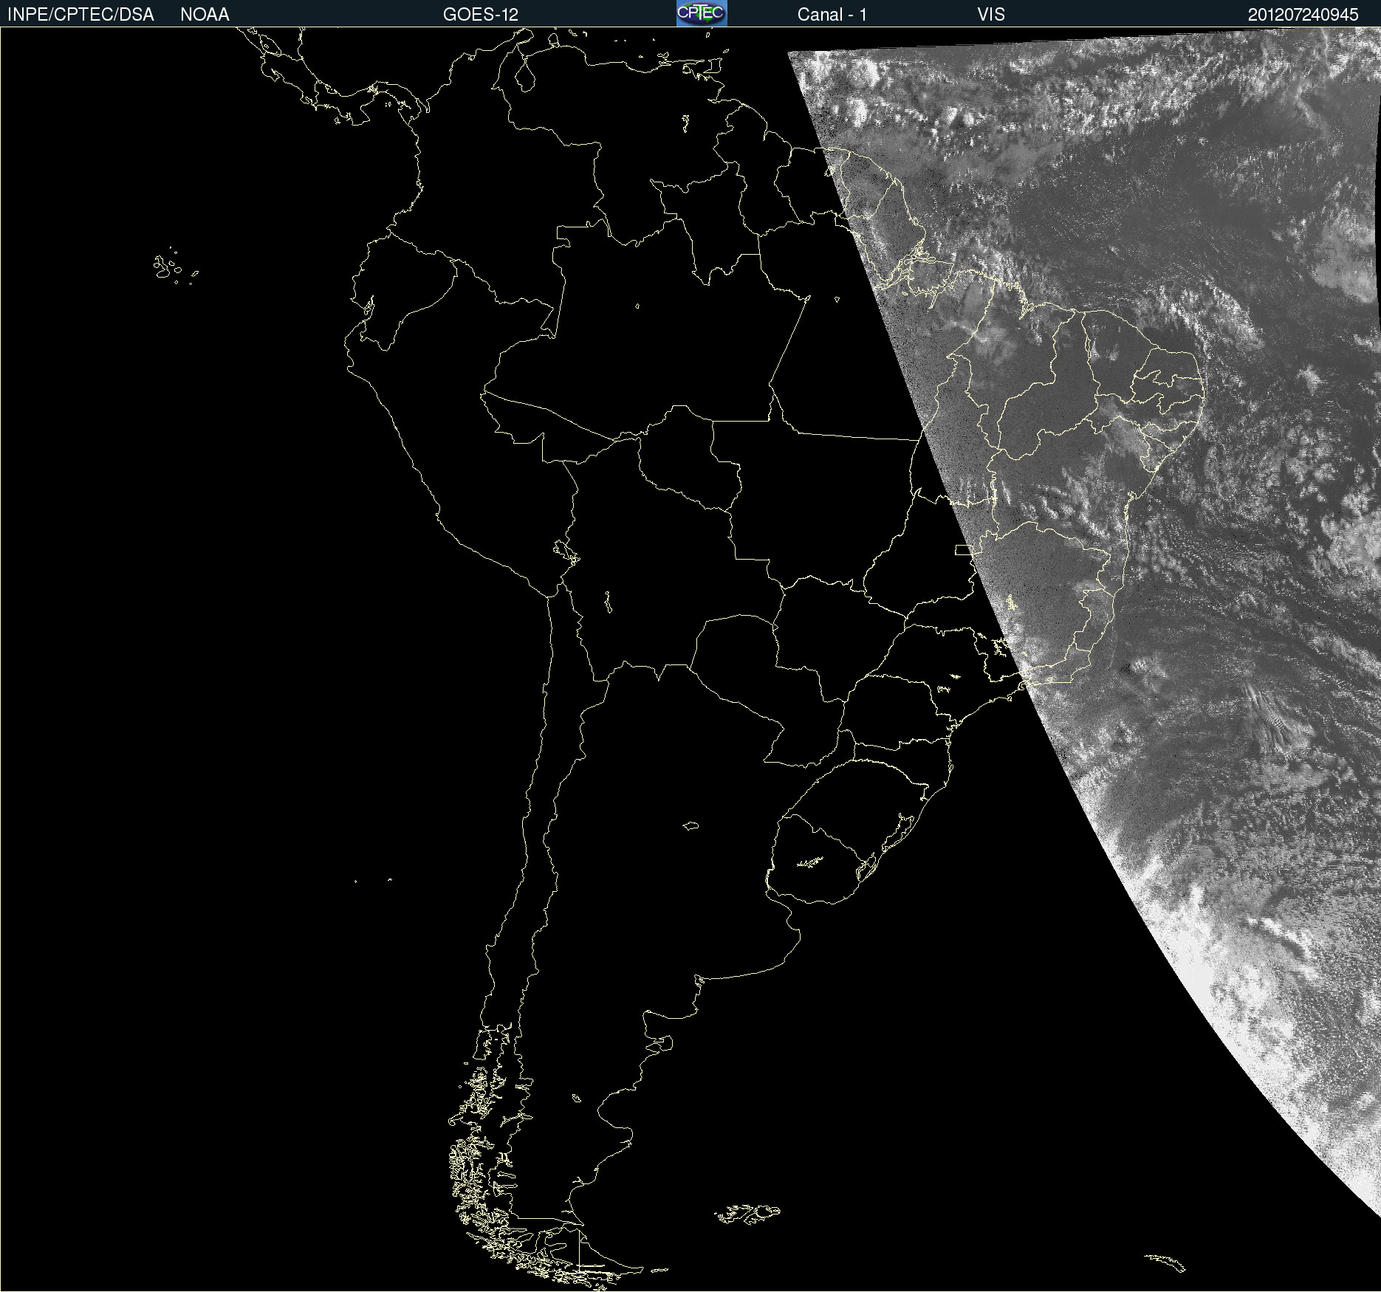Click the CPTEC logo in the header
Screen dimensions: 1381x1292
tap(702, 13)
